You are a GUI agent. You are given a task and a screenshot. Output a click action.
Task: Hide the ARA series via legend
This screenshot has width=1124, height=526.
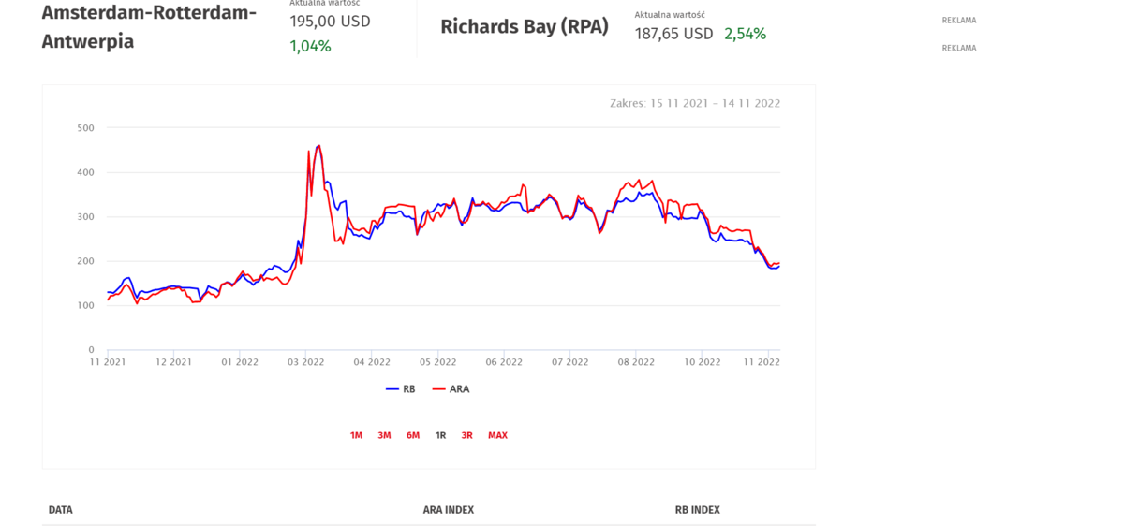click(451, 388)
